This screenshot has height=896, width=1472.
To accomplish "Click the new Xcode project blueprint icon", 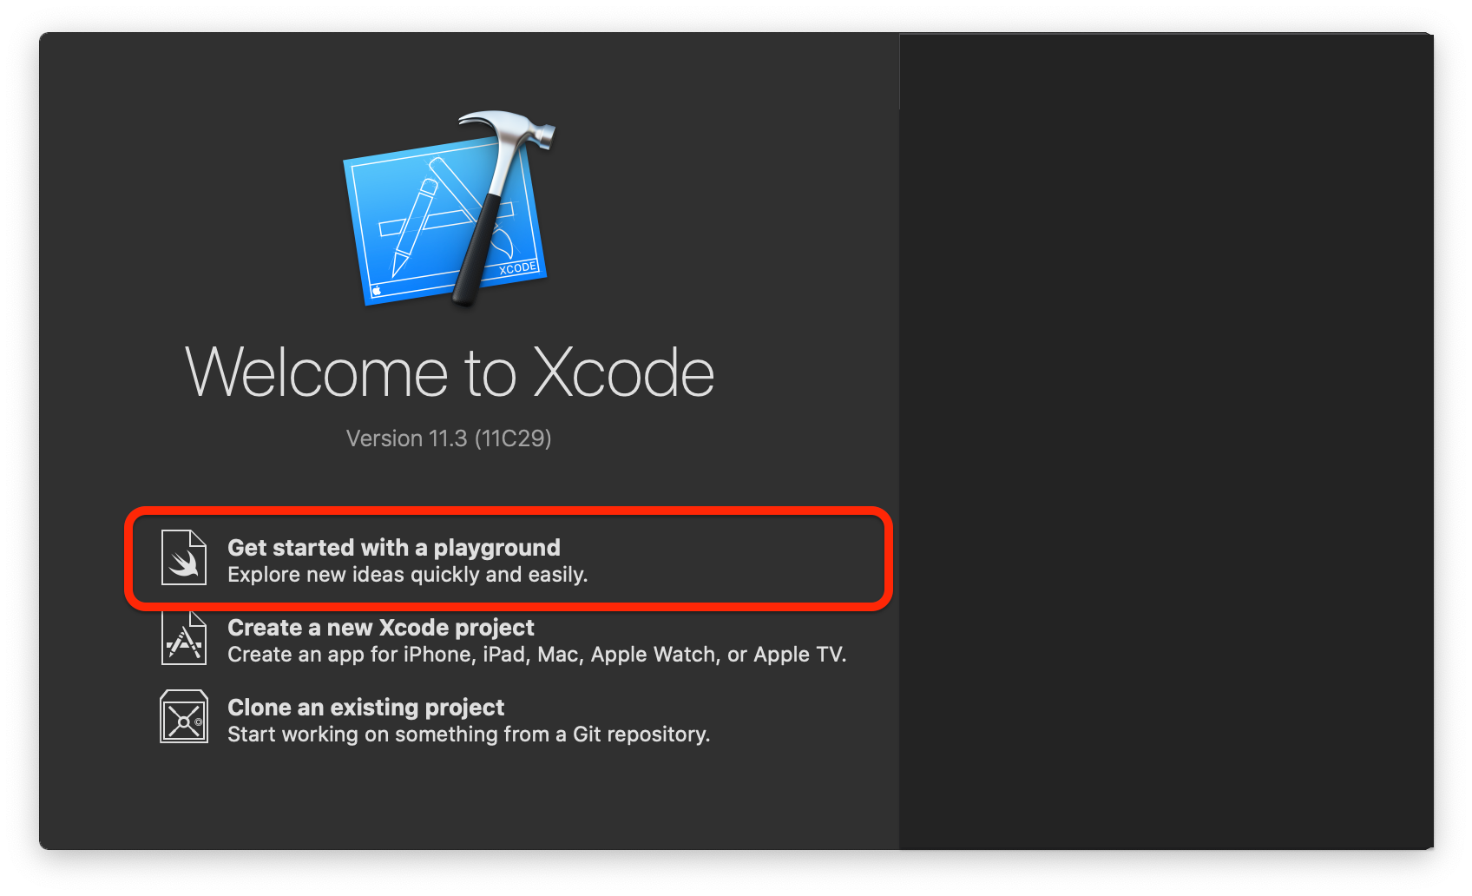I will (184, 638).
